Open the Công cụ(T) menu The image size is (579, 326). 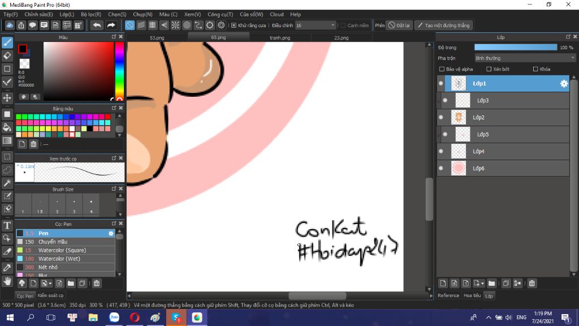(220, 14)
